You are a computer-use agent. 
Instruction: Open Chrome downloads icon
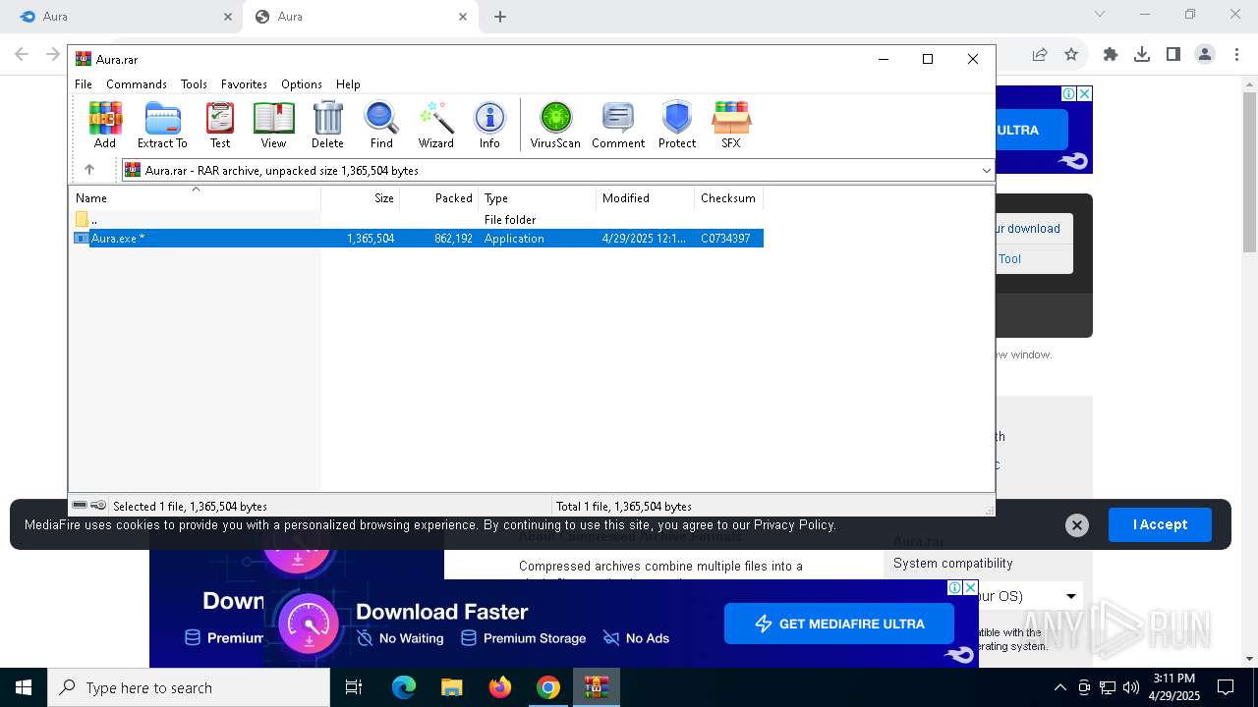pyautogui.click(x=1142, y=55)
